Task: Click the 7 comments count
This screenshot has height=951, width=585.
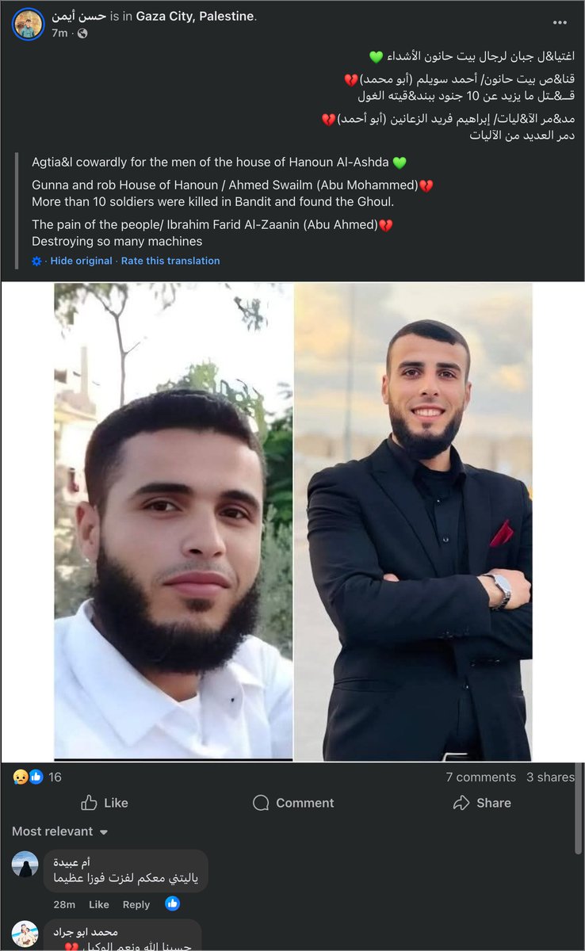Action: click(481, 777)
